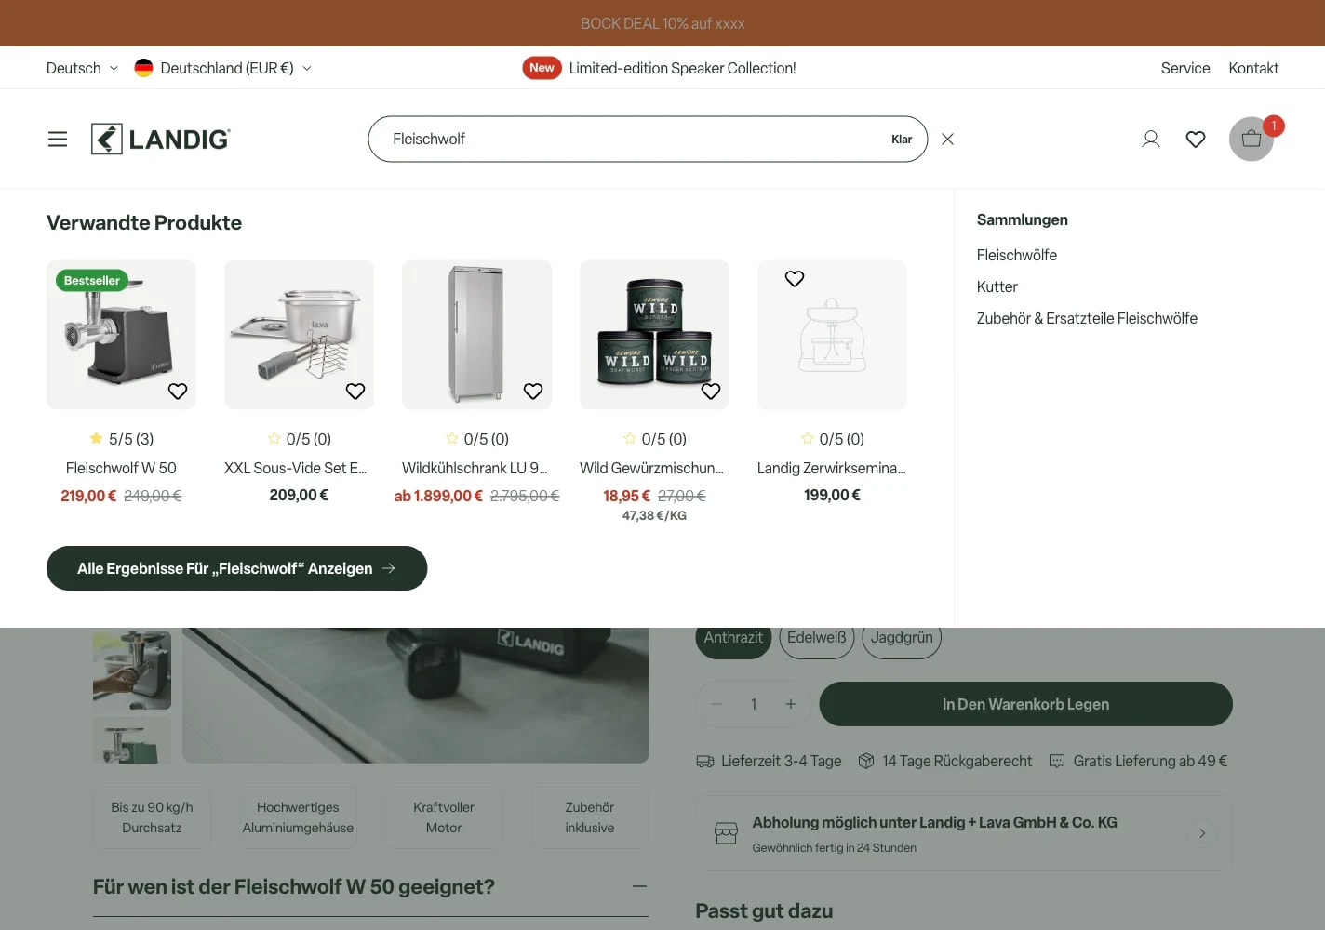Click the cart item count badge
This screenshot has height=930, width=1325.
[1274, 126]
